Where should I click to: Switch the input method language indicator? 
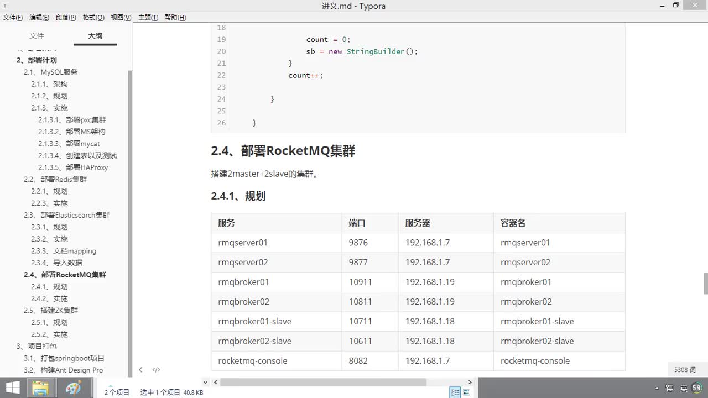(x=684, y=388)
